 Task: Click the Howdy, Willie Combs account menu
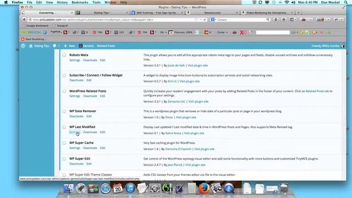click(328, 46)
